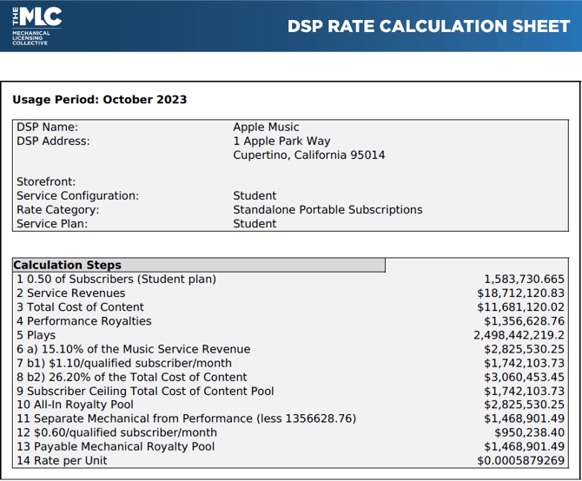This screenshot has width=582, height=481.
Task: Click the Plays value 2,498,442,219.2
Action: coord(519,335)
